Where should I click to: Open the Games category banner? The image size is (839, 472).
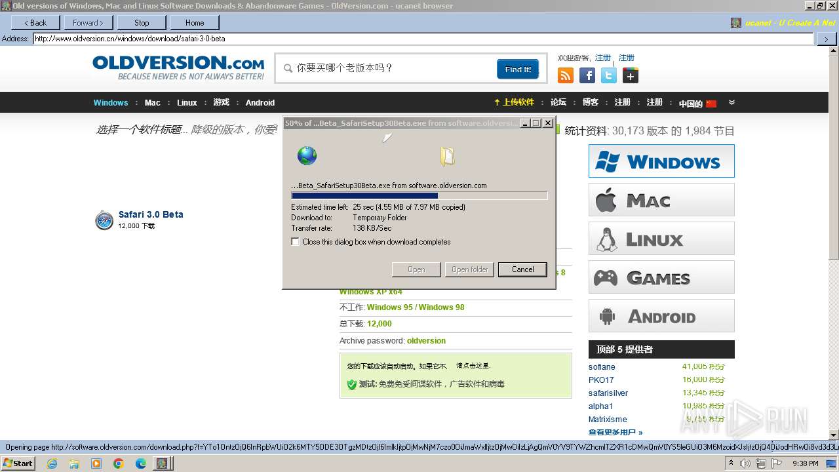point(661,277)
